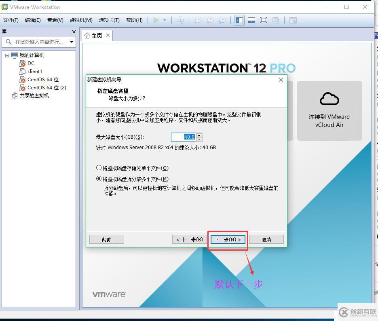
Task: Click the take snapshot clock icon
Action: [198, 20]
